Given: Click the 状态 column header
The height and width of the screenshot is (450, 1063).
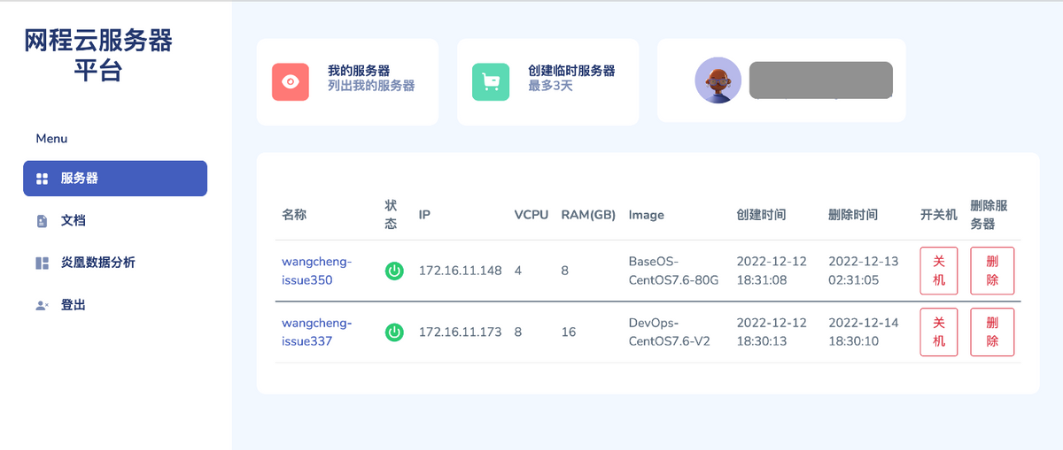Looking at the screenshot, I should [x=391, y=215].
